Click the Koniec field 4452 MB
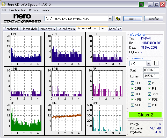 (151, 76)
